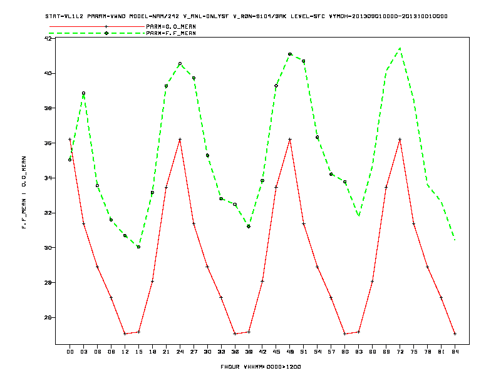Click red O.O_MEAN plus marker at hour 84
Viewport: 496px width, 383px height.
455,334
